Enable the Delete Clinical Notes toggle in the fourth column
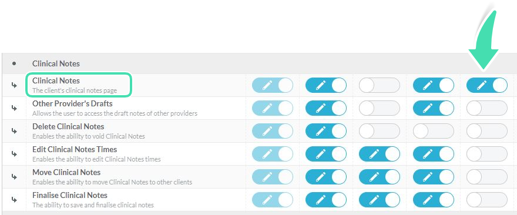Viewport: 517px width, 215px height. [433, 131]
